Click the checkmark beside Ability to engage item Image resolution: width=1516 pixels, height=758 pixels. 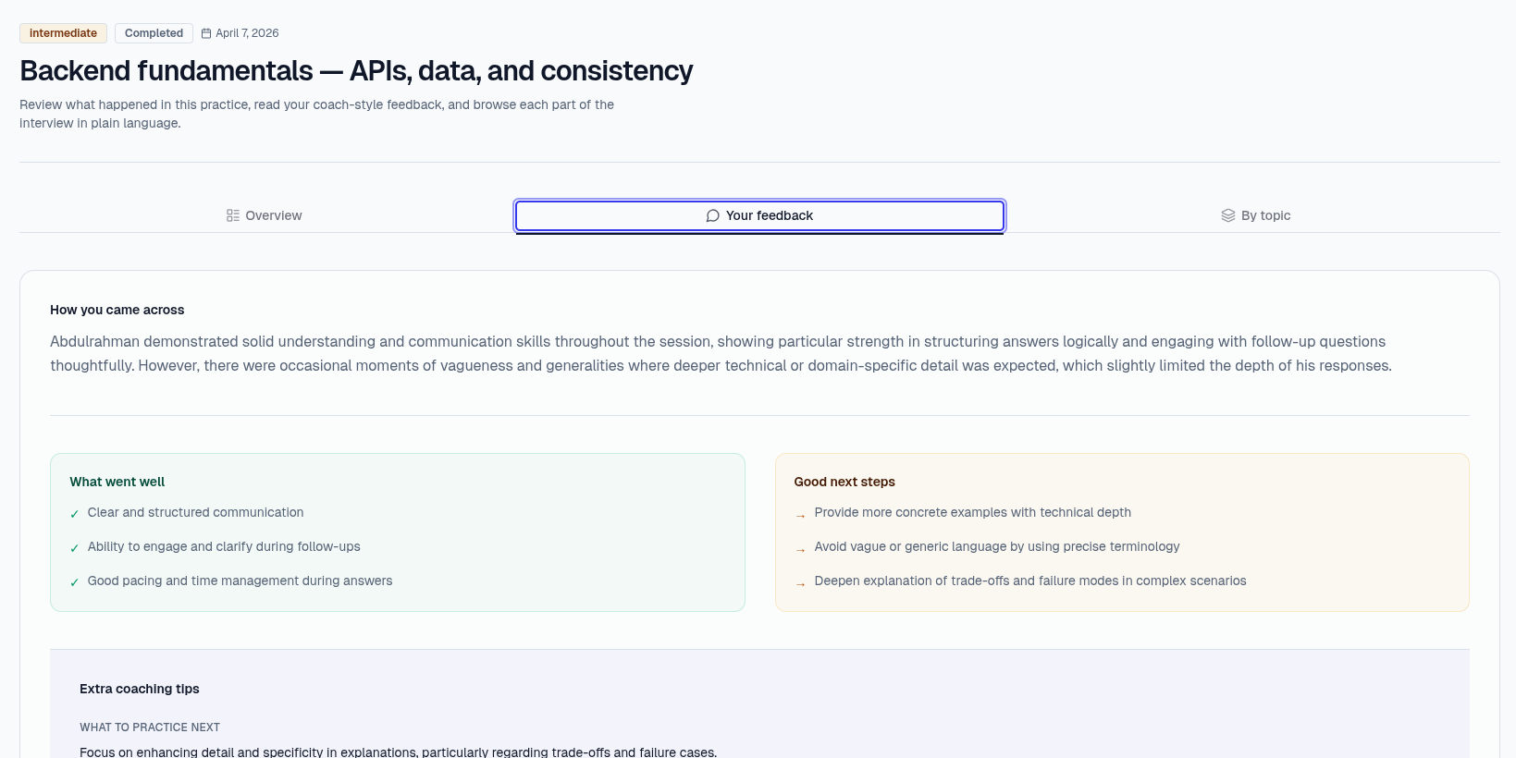point(75,548)
